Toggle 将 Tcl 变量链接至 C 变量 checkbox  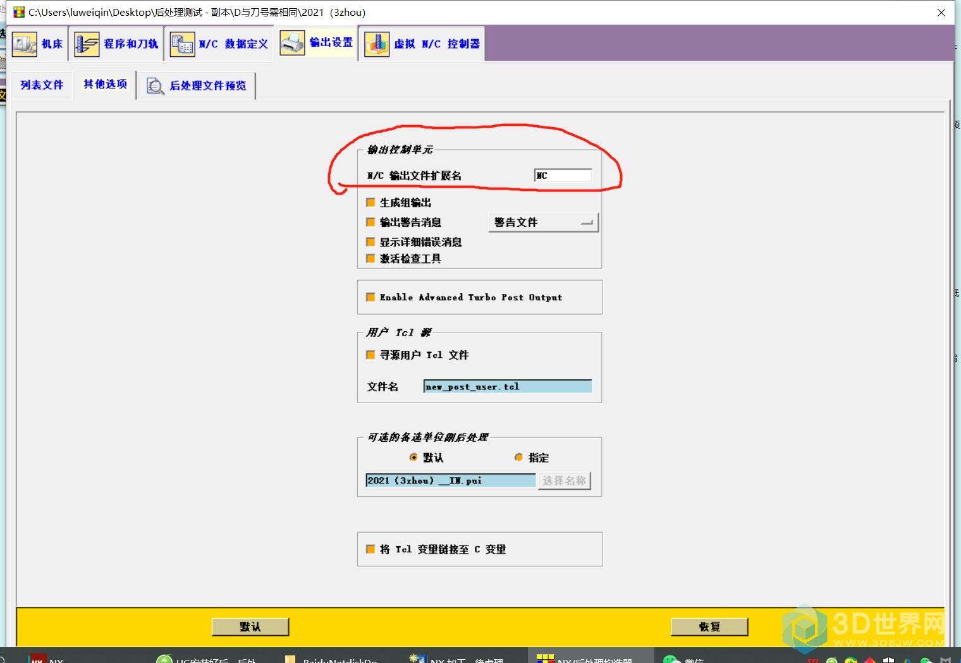click(370, 549)
